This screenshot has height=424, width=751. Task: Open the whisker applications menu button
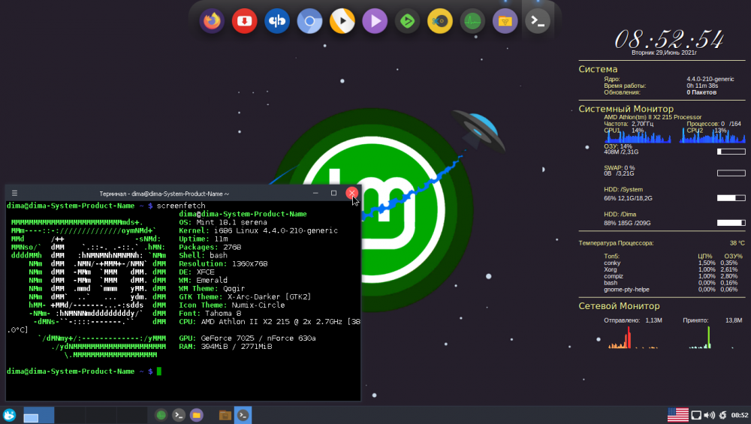(9, 415)
